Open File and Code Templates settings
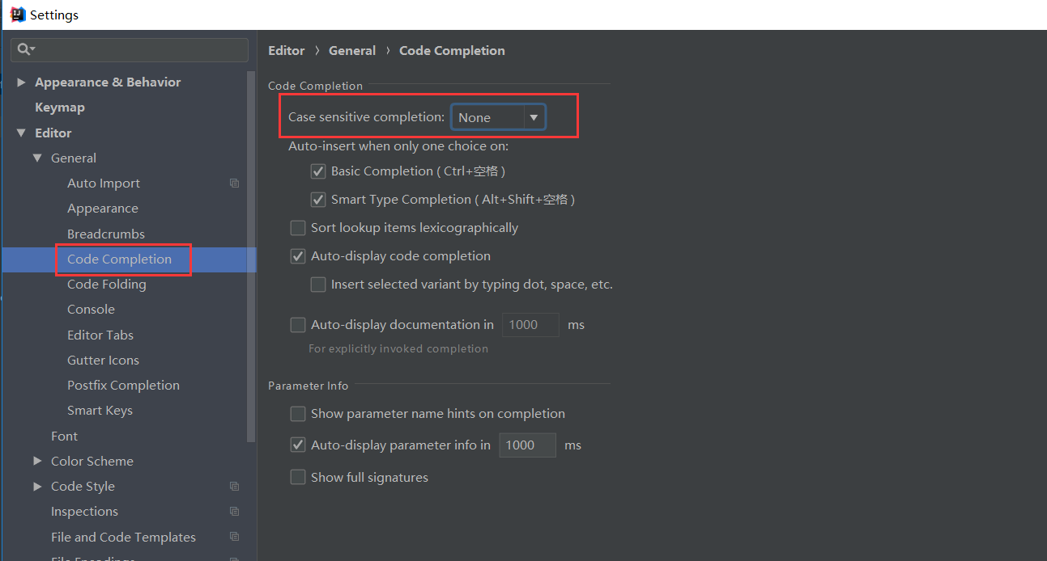 click(123, 538)
